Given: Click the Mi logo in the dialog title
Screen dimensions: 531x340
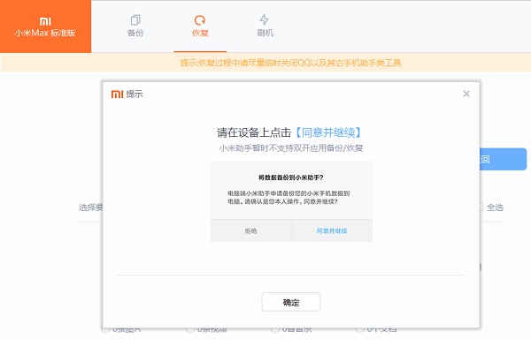Looking at the screenshot, I should point(117,94).
